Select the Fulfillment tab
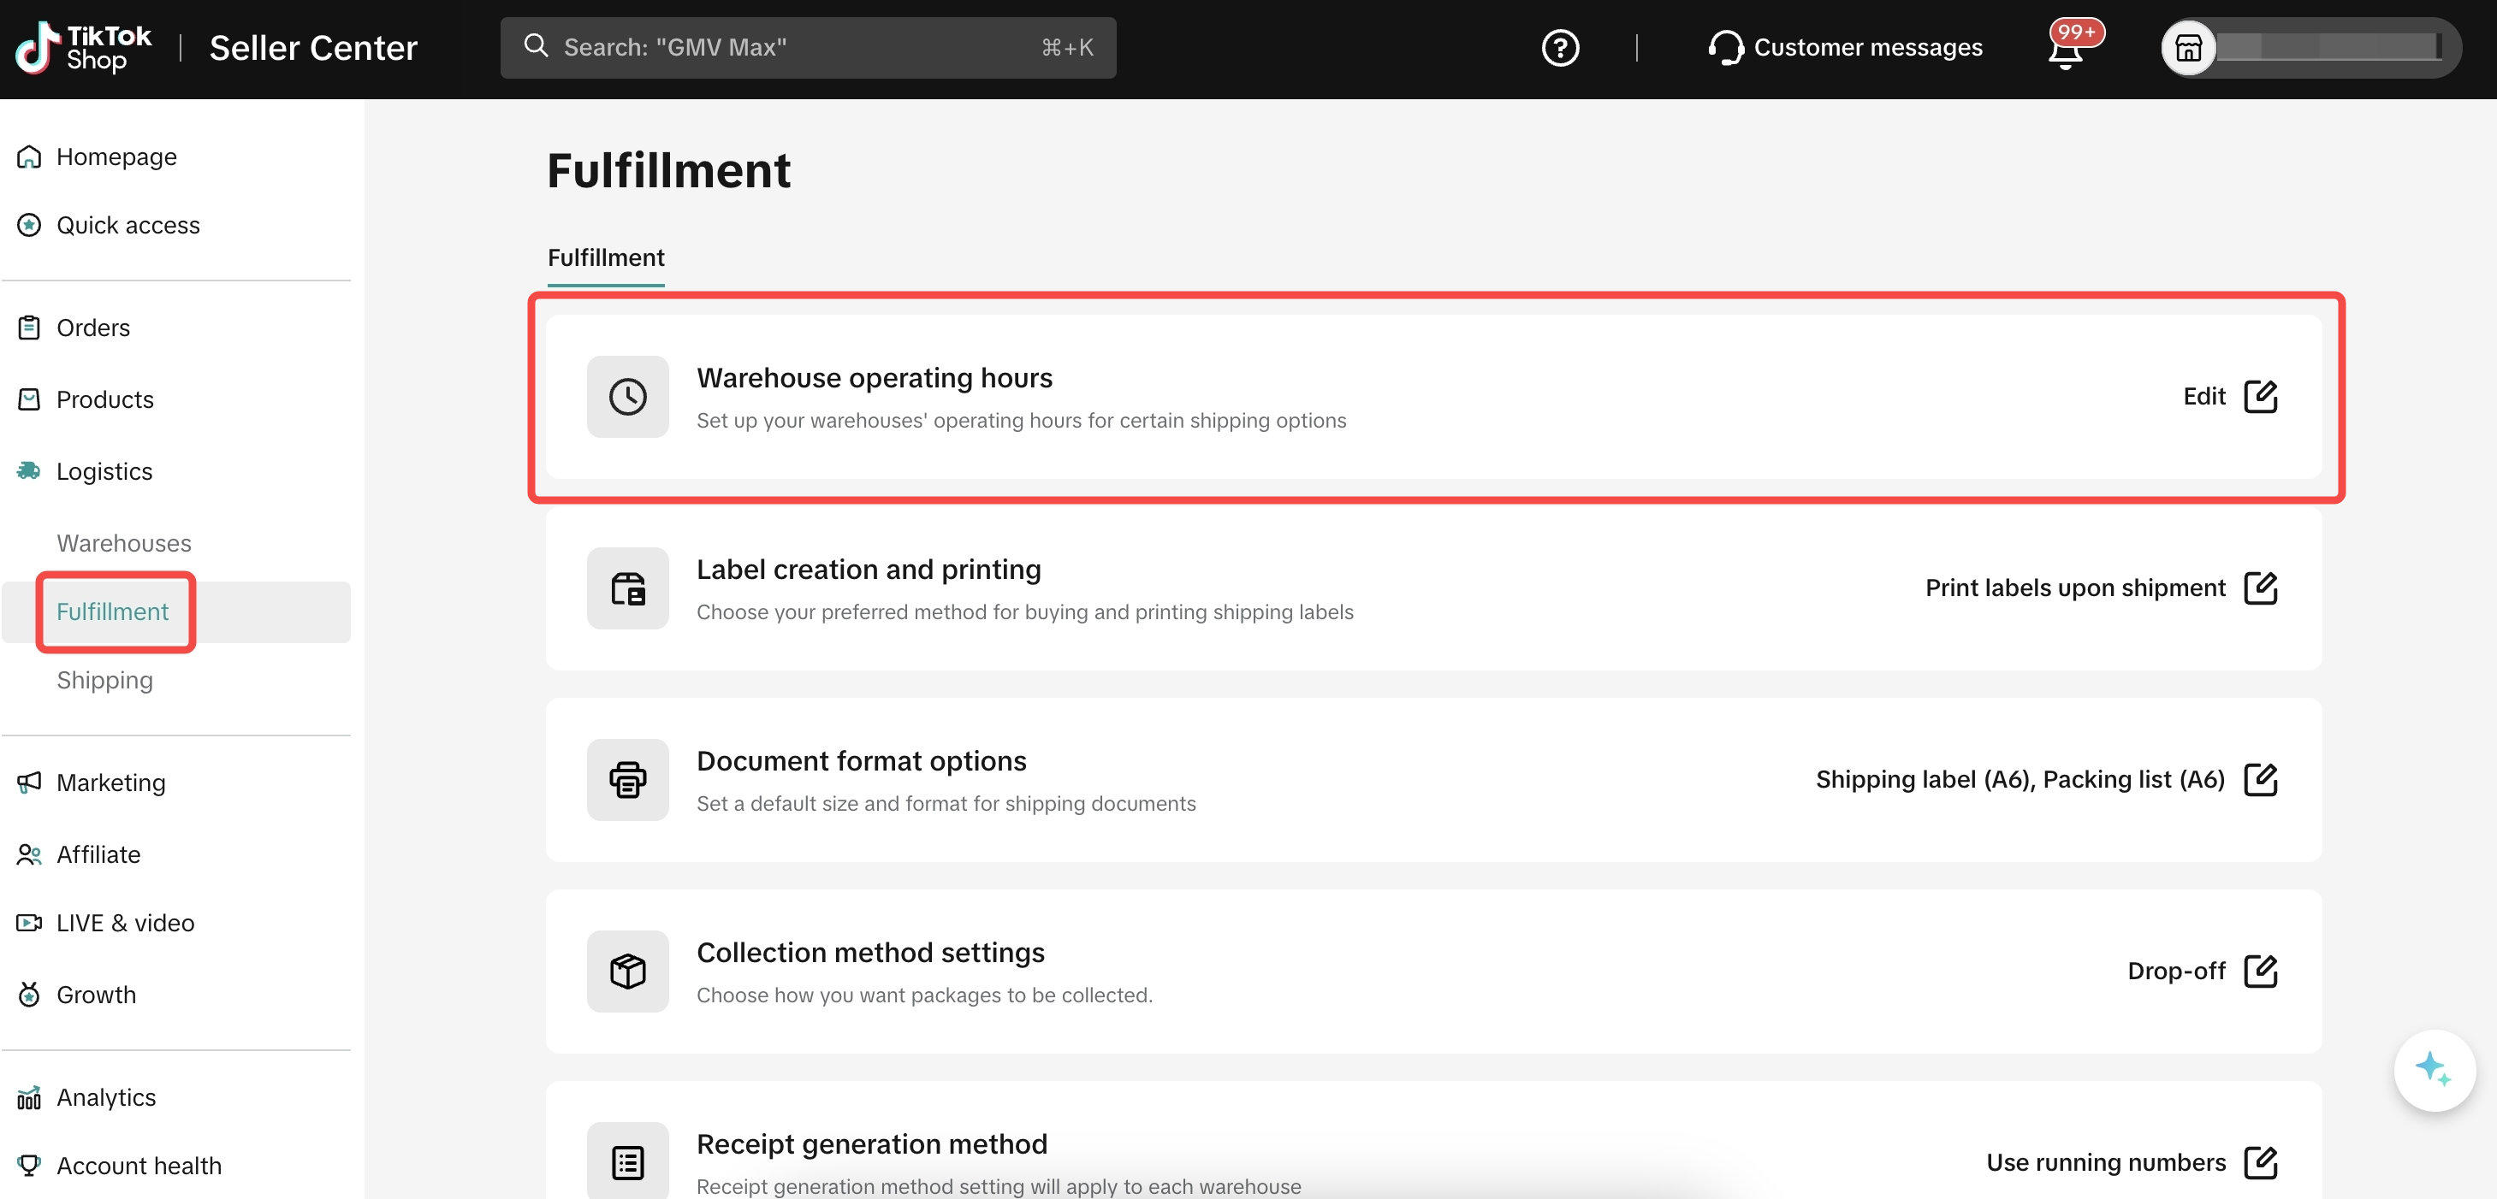Viewport: 2497px width, 1199px height. coord(606,257)
